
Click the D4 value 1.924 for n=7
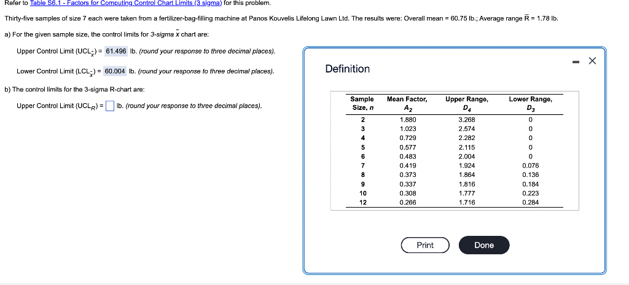(x=467, y=166)
